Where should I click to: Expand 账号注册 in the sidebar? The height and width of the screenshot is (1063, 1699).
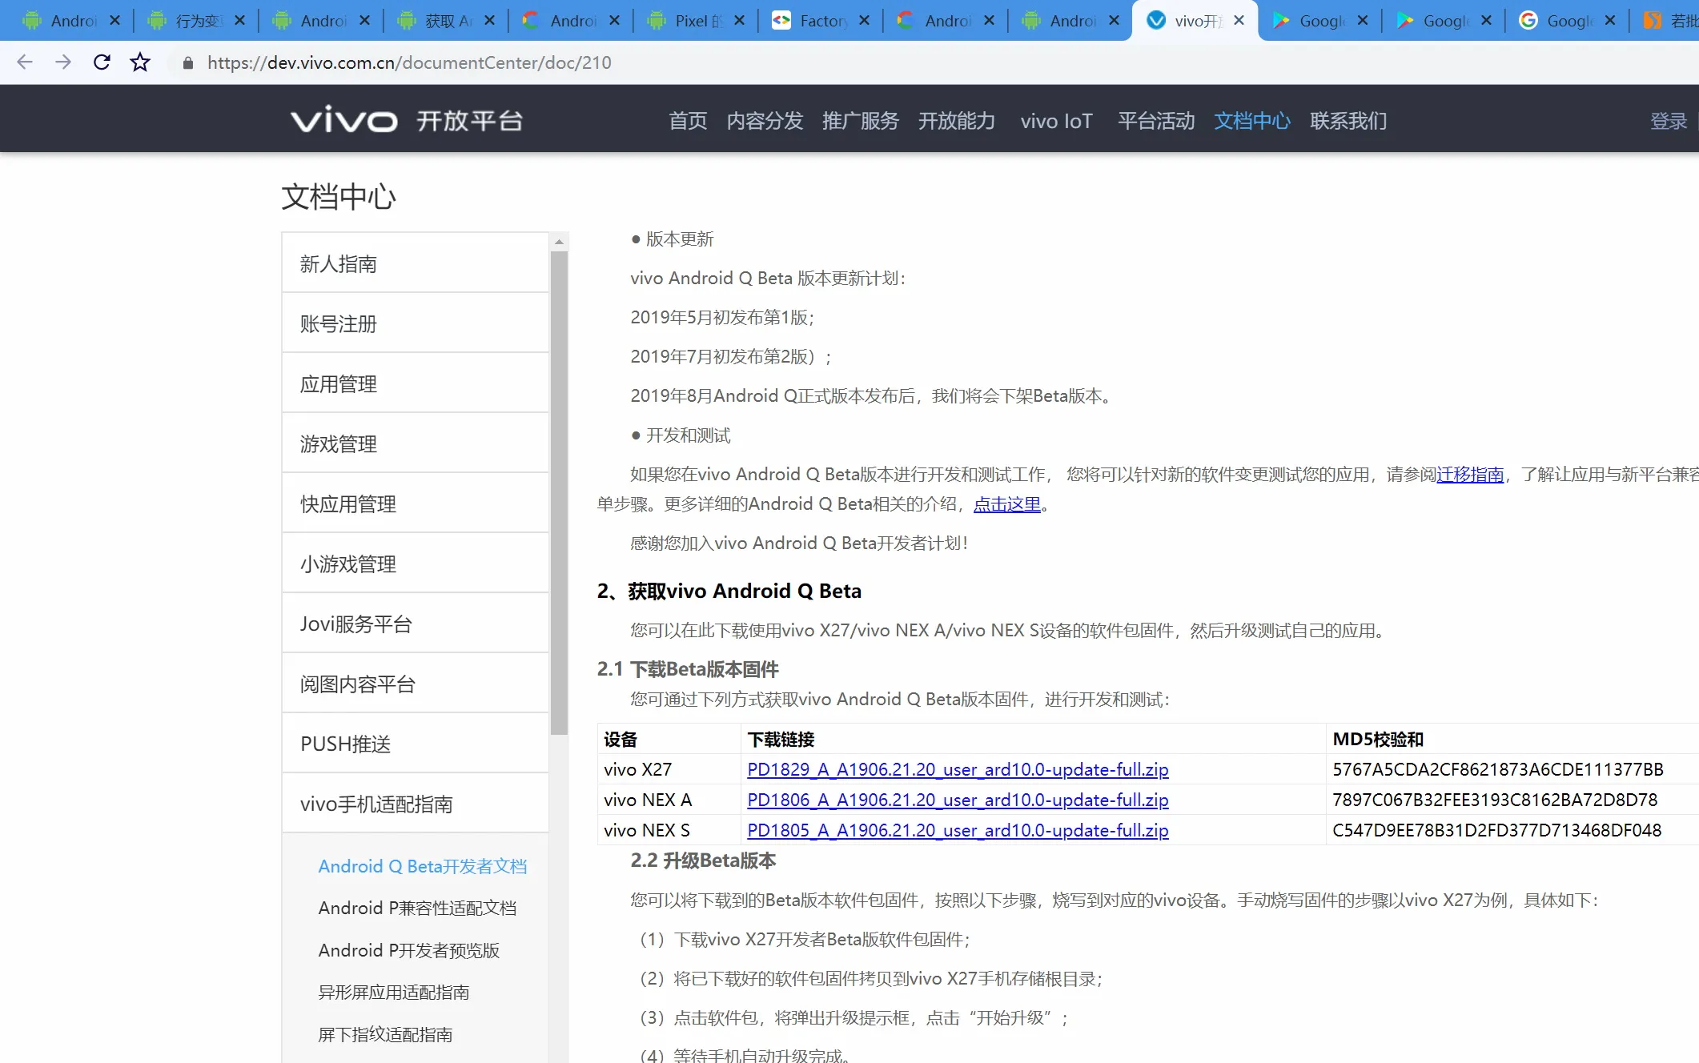(x=415, y=323)
